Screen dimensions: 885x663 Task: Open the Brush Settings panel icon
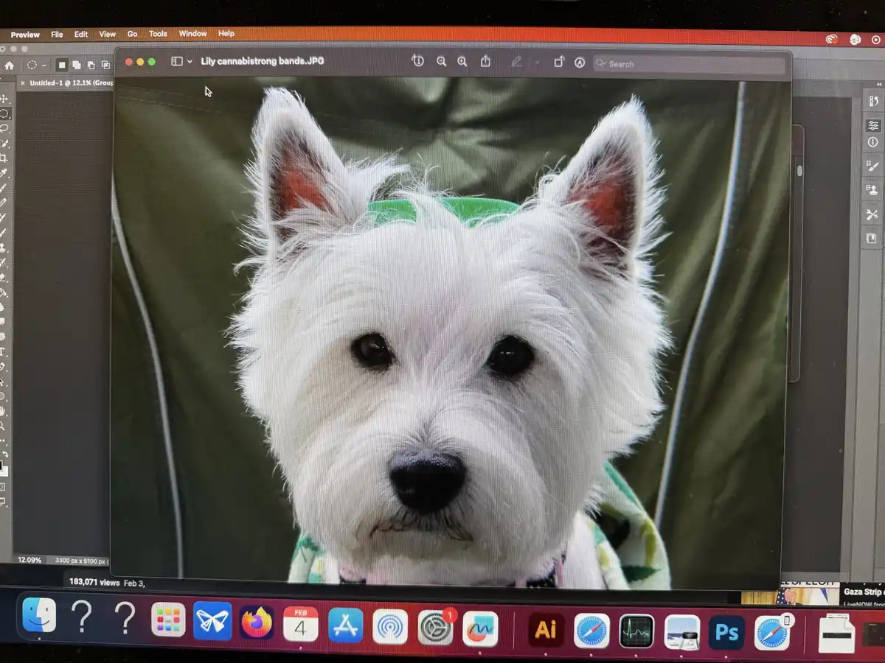coord(872,166)
